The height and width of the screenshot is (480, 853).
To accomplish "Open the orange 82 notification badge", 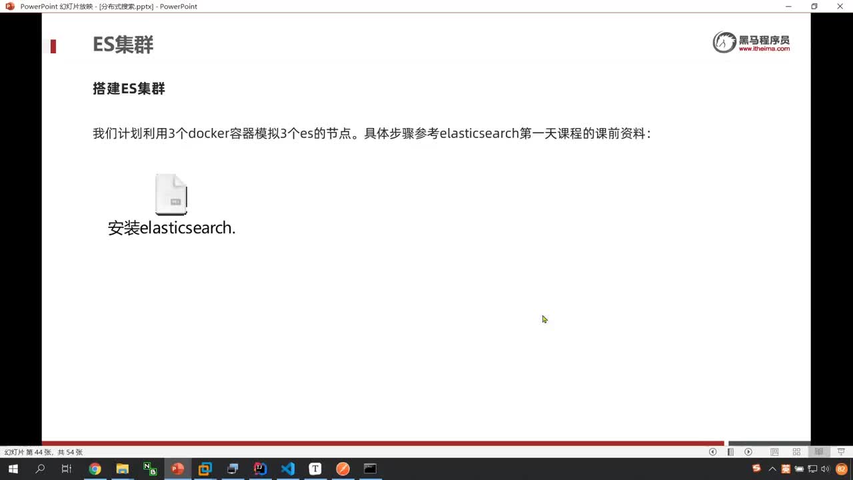I will tap(841, 469).
